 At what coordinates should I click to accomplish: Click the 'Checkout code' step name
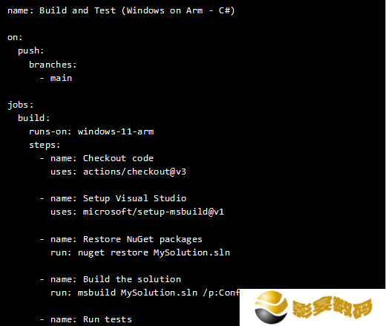pos(118,158)
